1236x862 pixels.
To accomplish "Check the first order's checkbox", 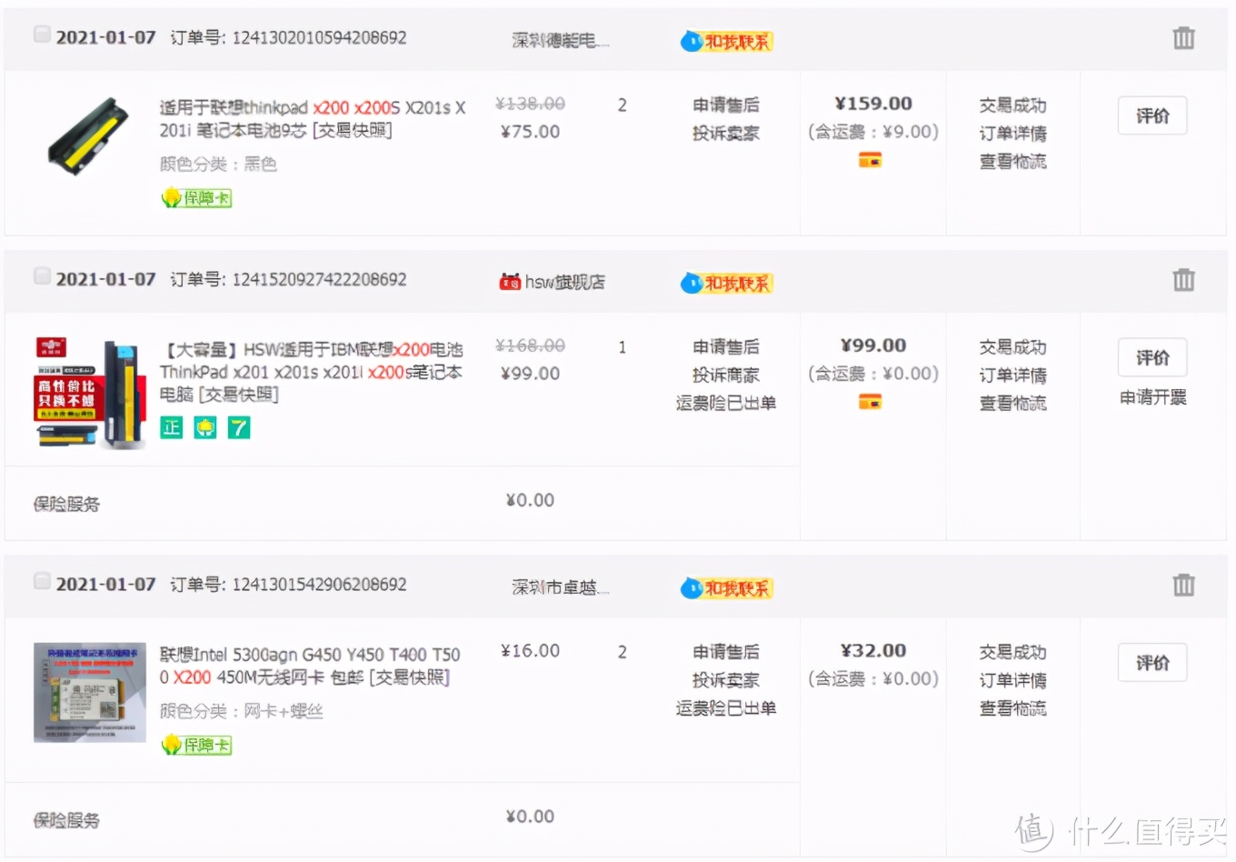I will tap(42, 35).
